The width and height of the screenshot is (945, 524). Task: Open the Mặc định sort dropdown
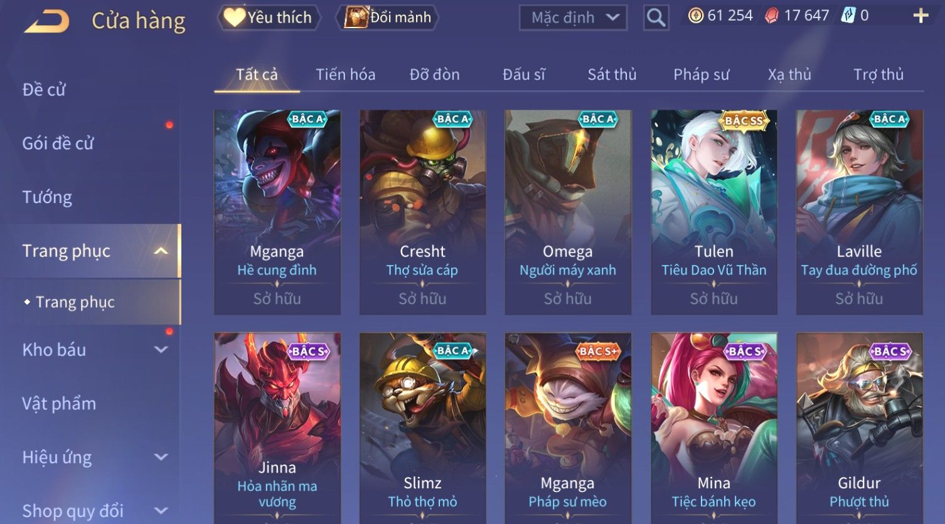coord(574,18)
